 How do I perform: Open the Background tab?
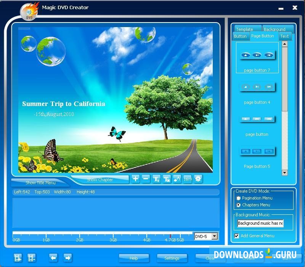point(275,29)
